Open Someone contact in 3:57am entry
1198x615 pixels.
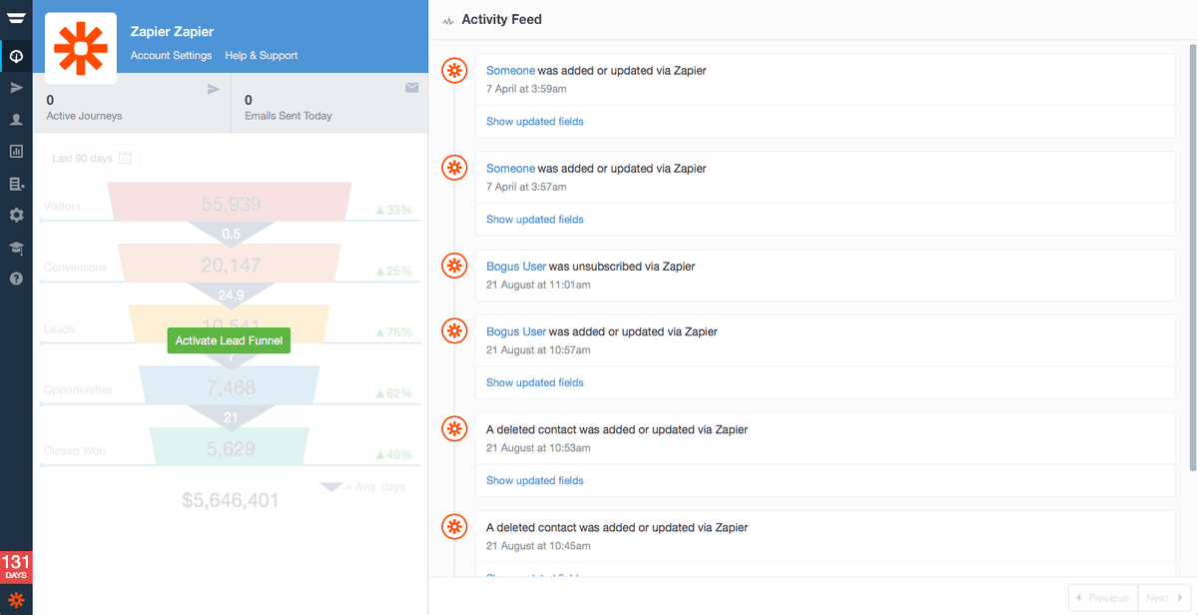click(x=510, y=169)
